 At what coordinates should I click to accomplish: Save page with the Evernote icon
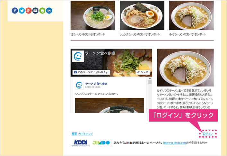point(42,11)
